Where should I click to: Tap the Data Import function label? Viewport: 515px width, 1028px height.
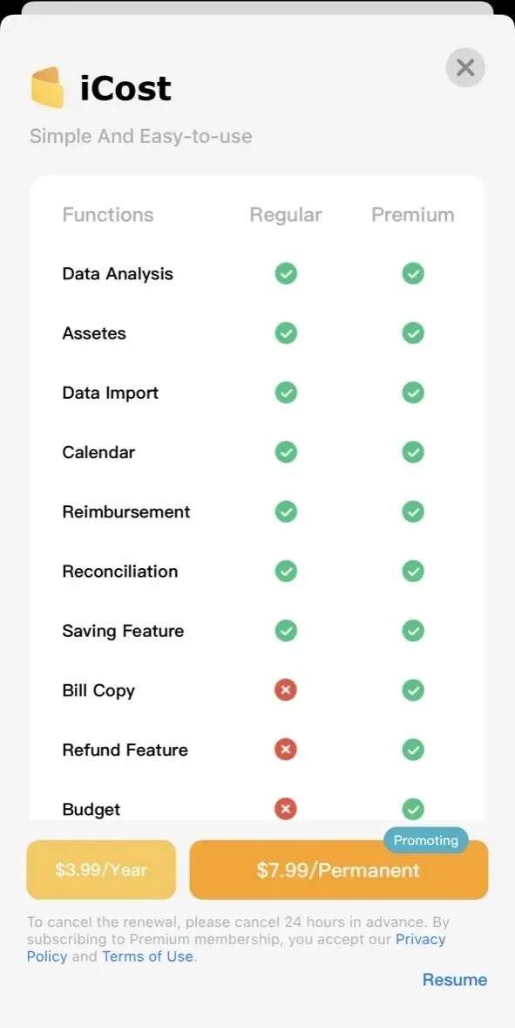pos(111,393)
